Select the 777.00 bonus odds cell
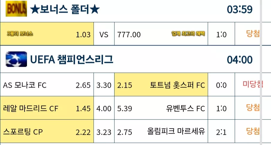Screen dimensions: 271x145 (x=161, y=34)
